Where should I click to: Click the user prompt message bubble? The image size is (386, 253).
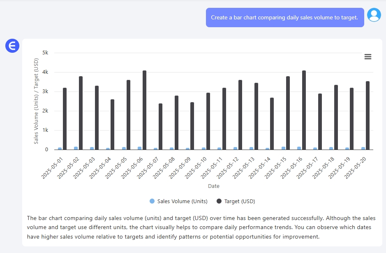pos(284,18)
